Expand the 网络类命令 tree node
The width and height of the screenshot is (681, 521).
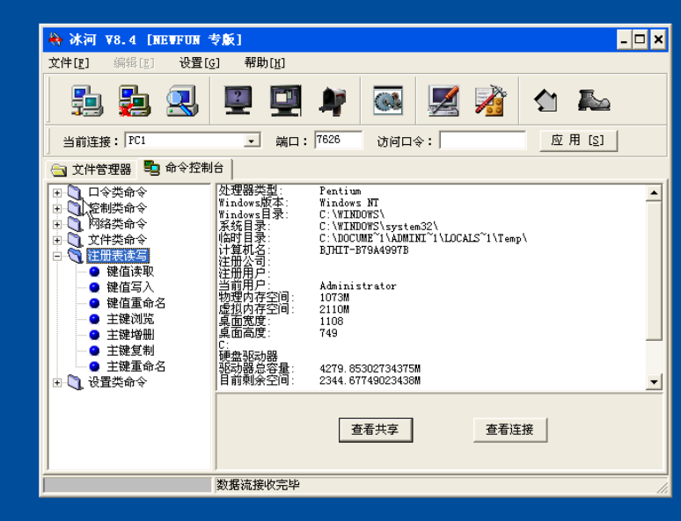pos(57,224)
